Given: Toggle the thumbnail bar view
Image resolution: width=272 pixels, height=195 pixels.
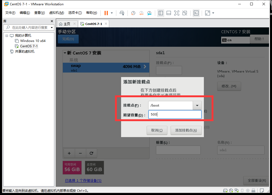Looking at the screenshot, I should pos(169,13).
